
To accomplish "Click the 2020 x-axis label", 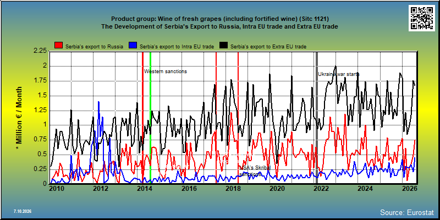I will [276, 188].
